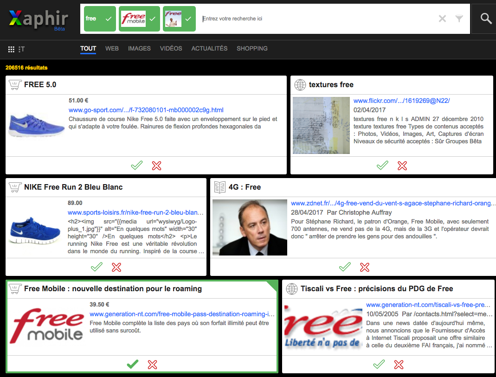Approve the 4G : Free result
The height and width of the screenshot is (377, 496).
tap(345, 267)
